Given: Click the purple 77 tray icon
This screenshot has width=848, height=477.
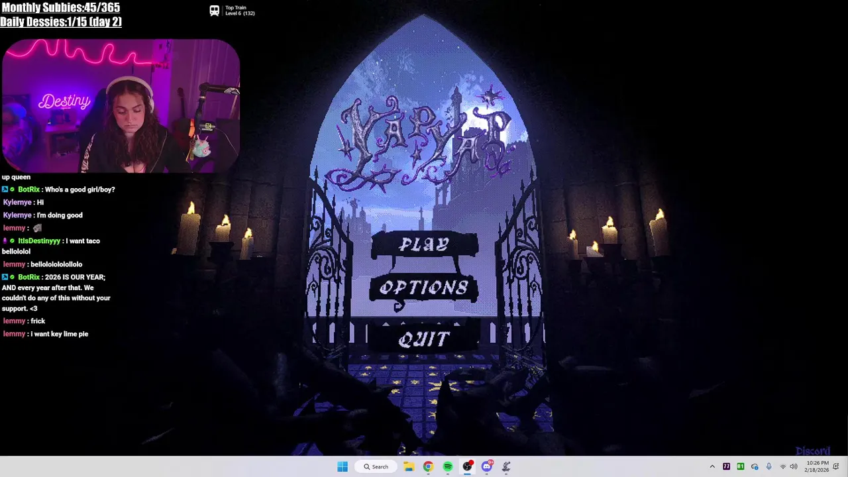Looking at the screenshot, I should (727, 466).
